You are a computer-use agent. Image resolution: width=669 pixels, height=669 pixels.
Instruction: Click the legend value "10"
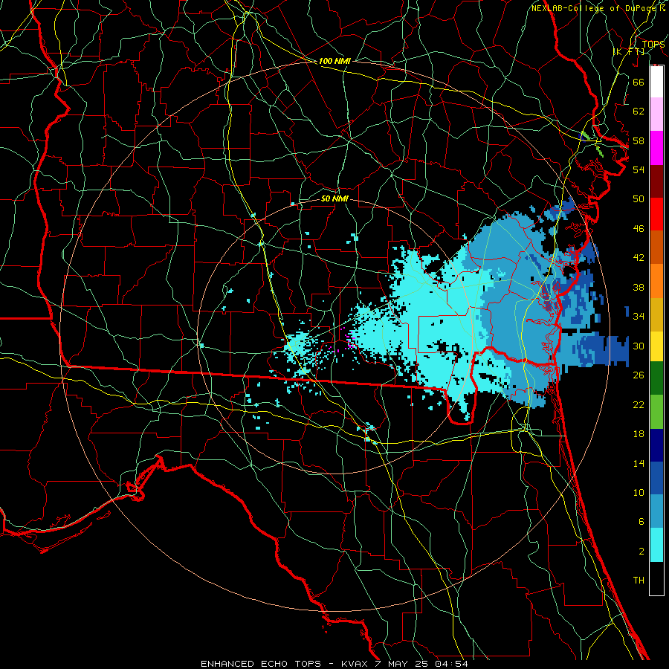[x=639, y=492]
